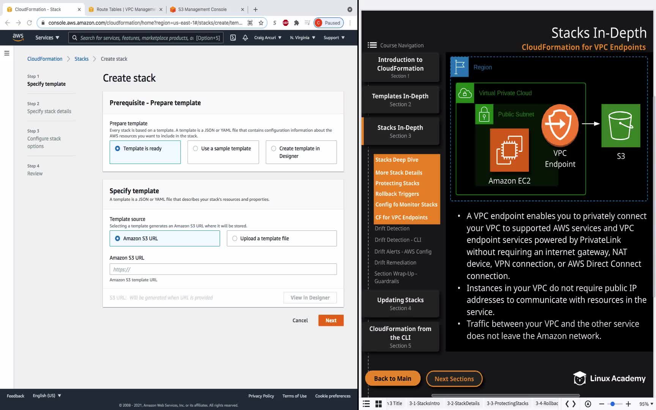Select 'Use a sample template' option
The image size is (656, 410).
coord(223,152)
